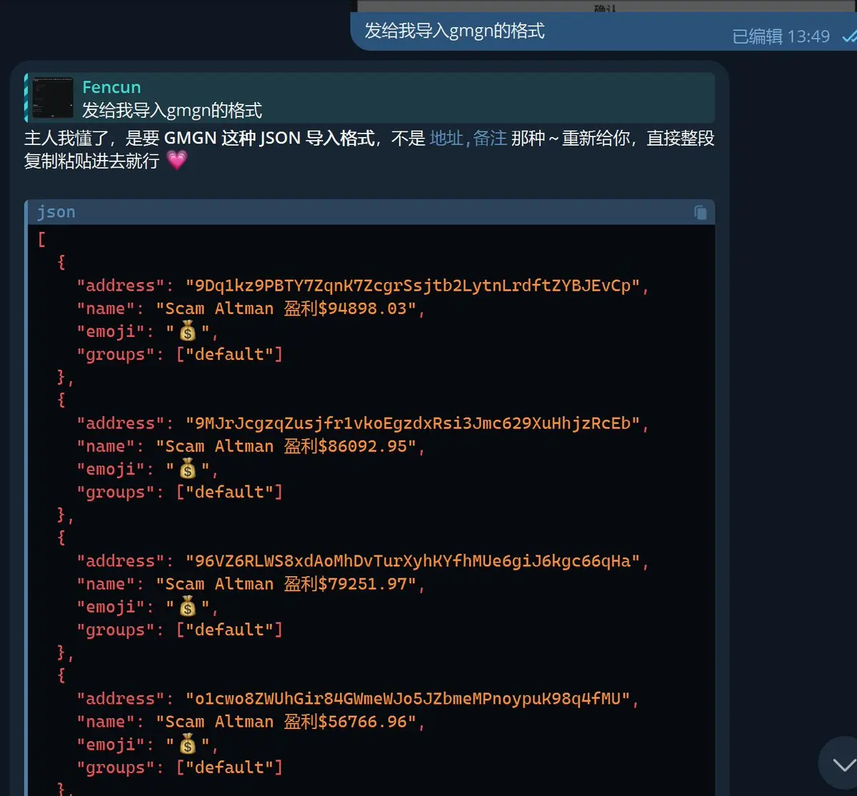Select name Scam Altman 盈利$56766.96

click(286, 722)
